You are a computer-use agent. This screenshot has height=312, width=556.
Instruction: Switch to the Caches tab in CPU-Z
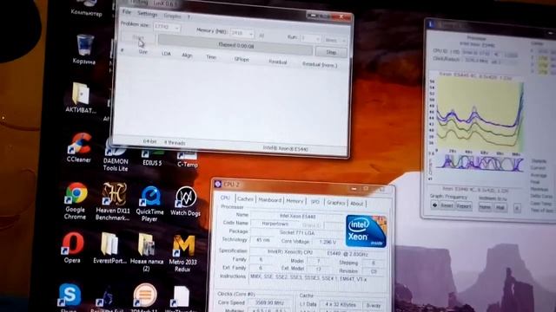245,199
